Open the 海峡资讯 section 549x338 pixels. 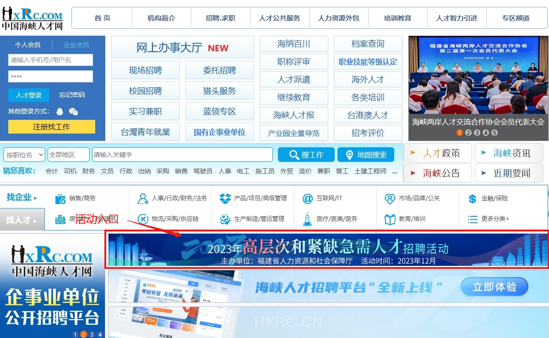pos(509,153)
